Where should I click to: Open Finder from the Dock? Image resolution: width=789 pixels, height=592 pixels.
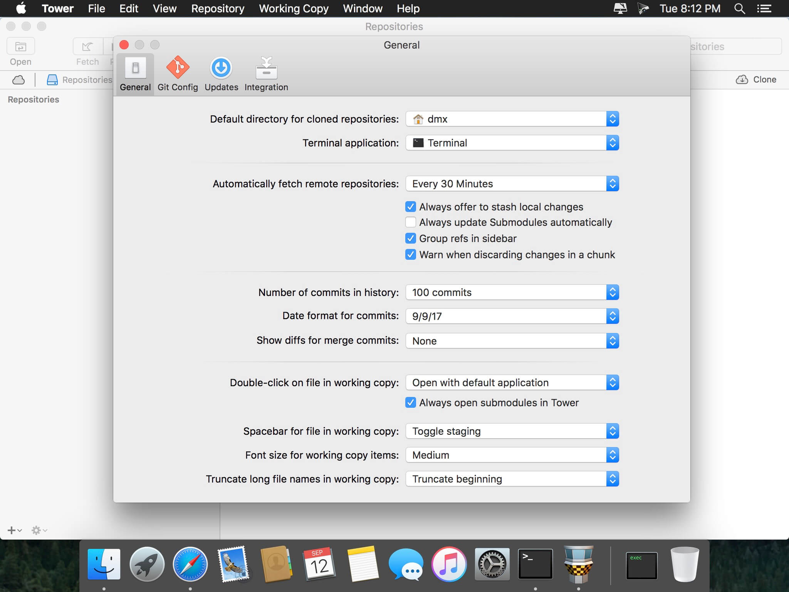tap(104, 564)
